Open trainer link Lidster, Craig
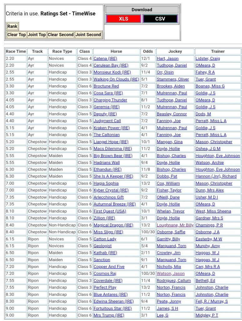 click(208, 59)
